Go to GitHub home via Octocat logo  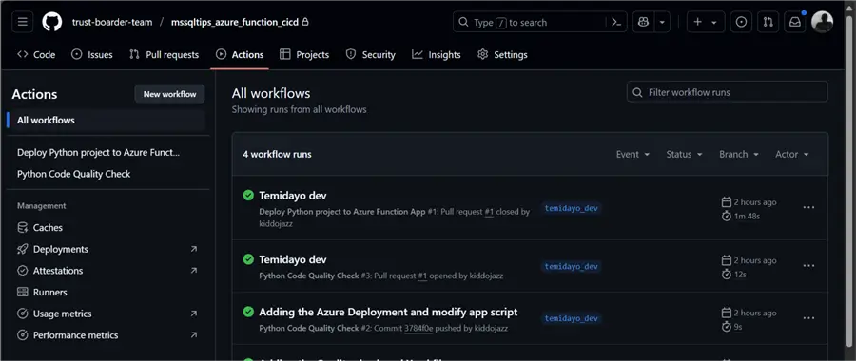52,23
